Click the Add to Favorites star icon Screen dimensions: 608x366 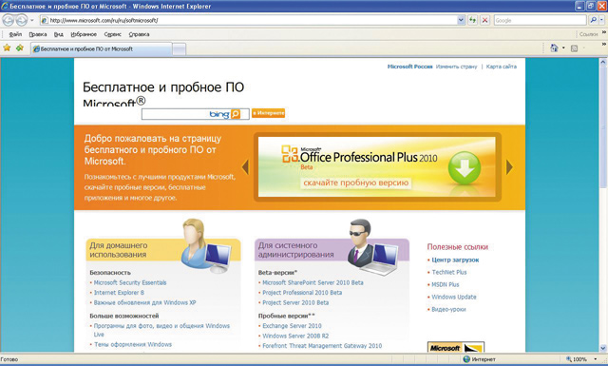[x=20, y=48]
